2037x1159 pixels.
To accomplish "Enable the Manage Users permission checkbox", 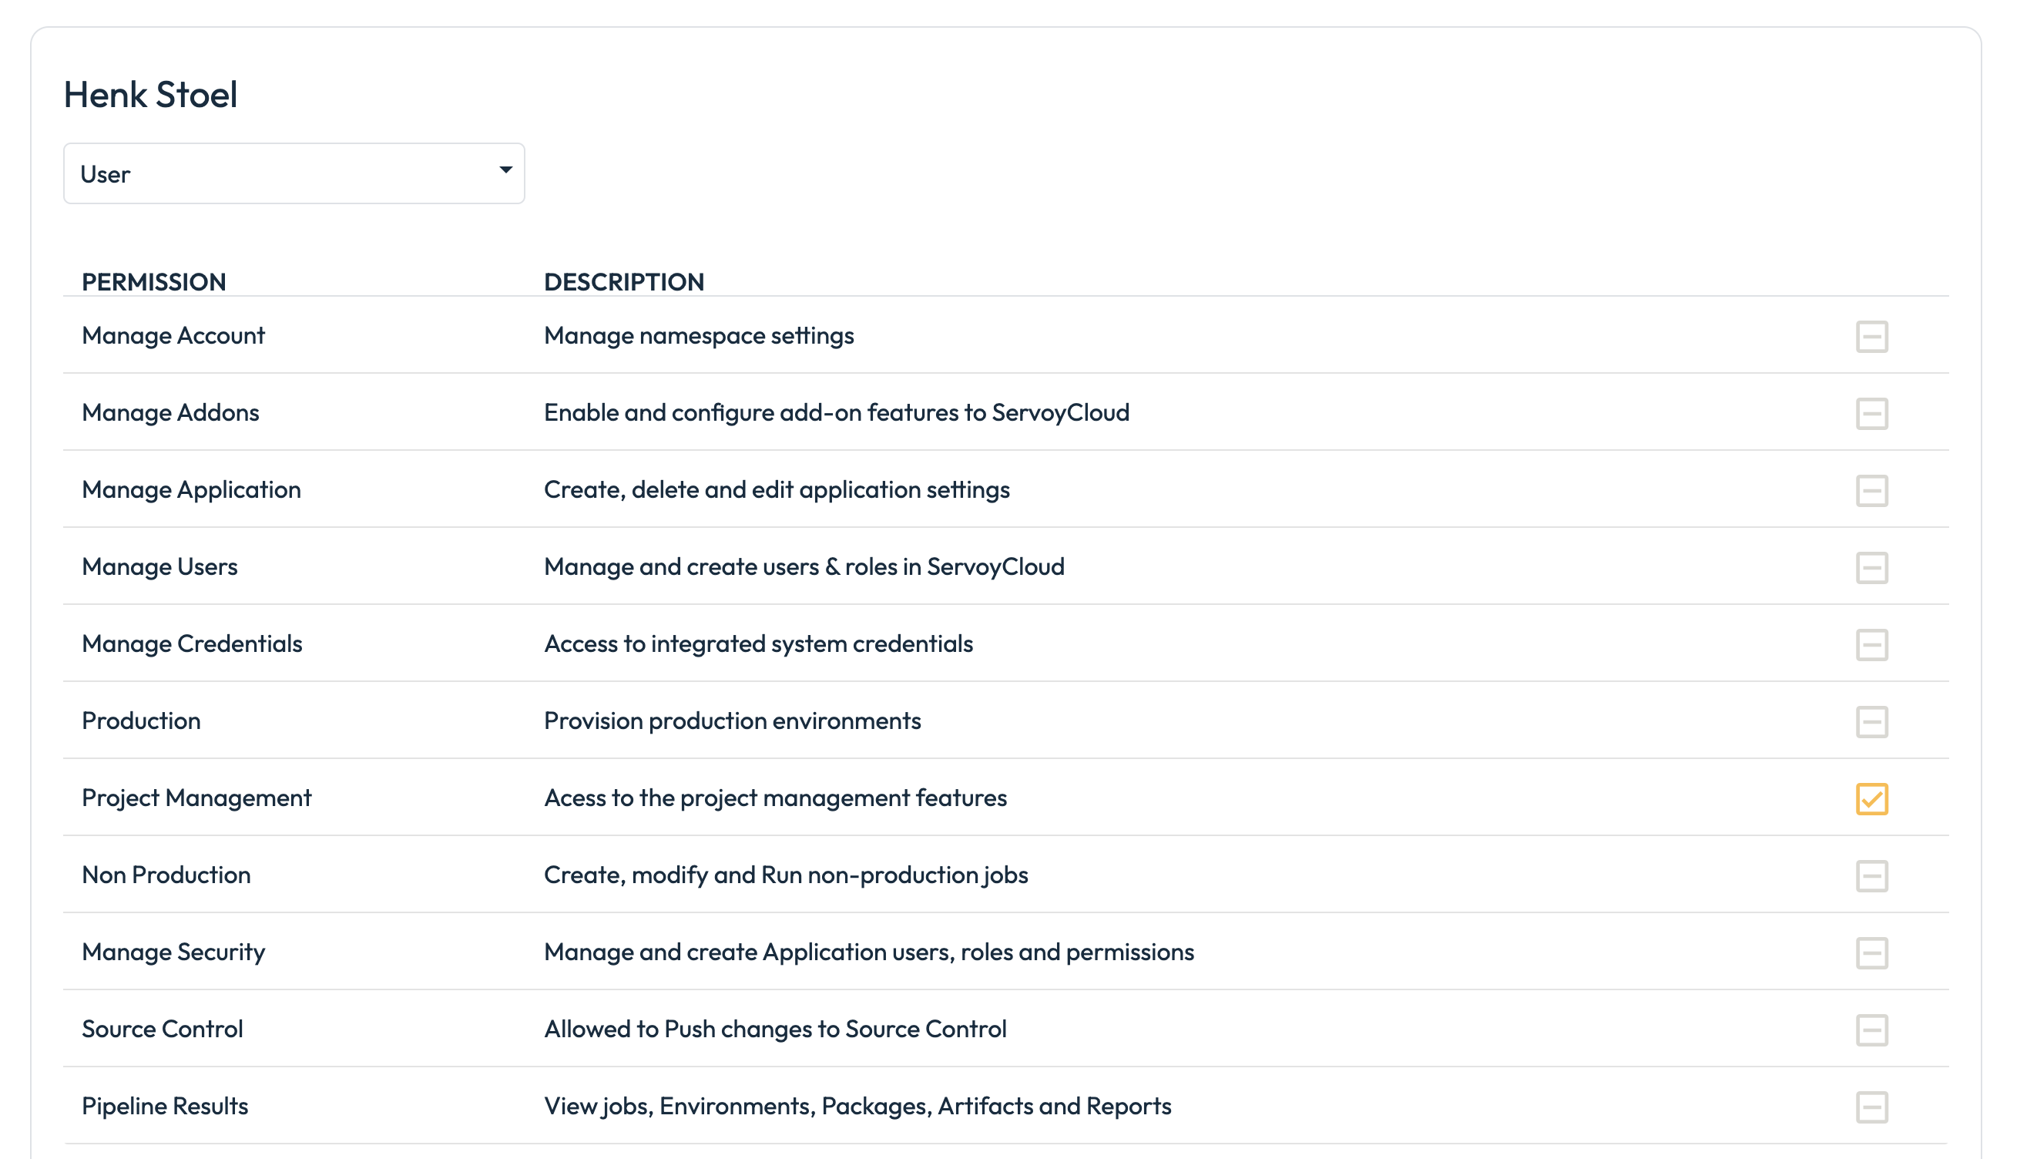I will tap(1871, 568).
